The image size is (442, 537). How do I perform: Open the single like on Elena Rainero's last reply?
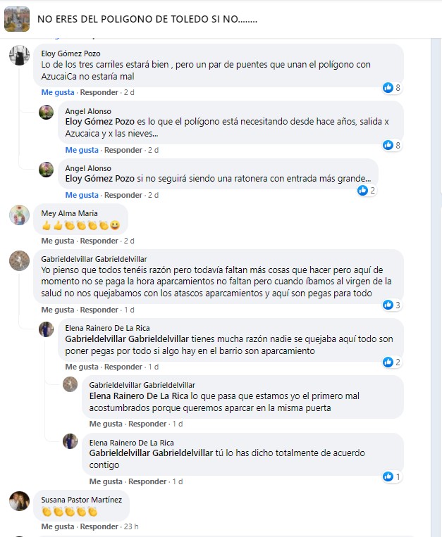click(391, 476)
